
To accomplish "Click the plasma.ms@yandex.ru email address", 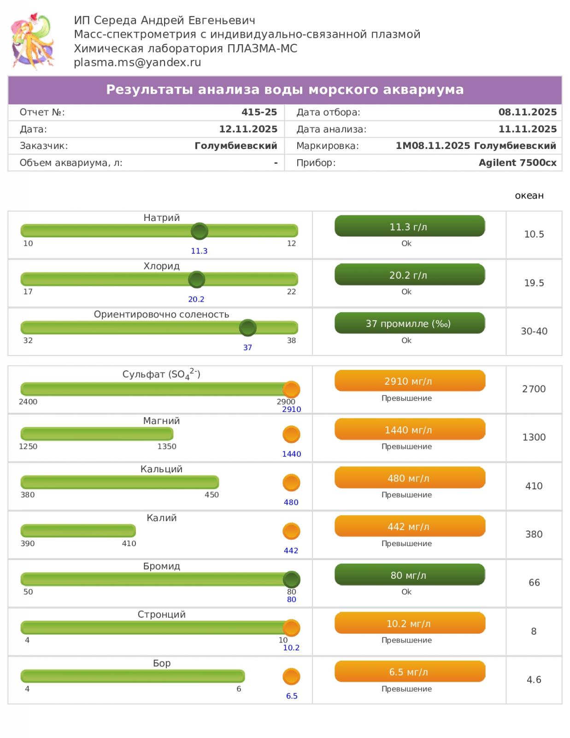I will 137,62.
